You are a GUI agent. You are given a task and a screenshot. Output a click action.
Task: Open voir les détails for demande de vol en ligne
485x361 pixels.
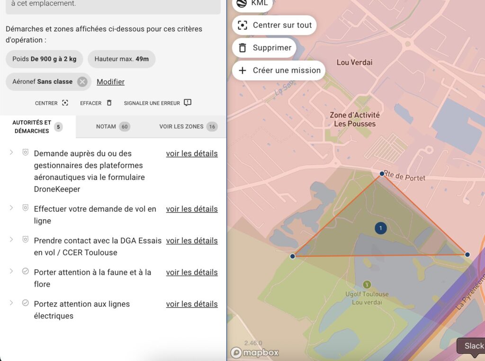coord(192,208)
